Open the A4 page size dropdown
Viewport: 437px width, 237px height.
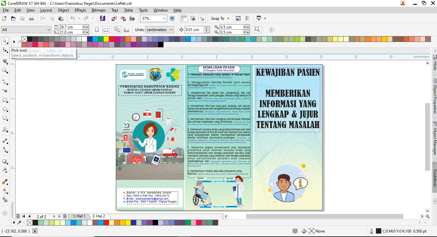49,30
